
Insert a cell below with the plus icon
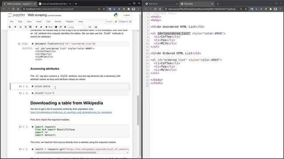15,27
